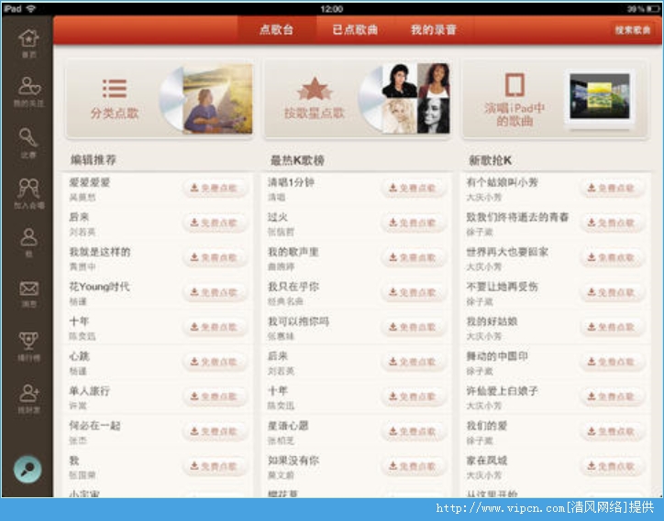This screenshot has height=521, width=664.
Task: Click 免费点歌 for 花Young时代
Action: [215, 292]
